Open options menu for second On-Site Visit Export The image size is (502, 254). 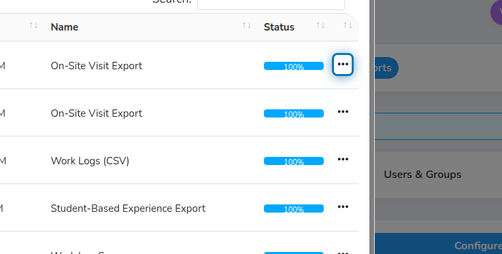pyautogui.click(x=343, y=112)
